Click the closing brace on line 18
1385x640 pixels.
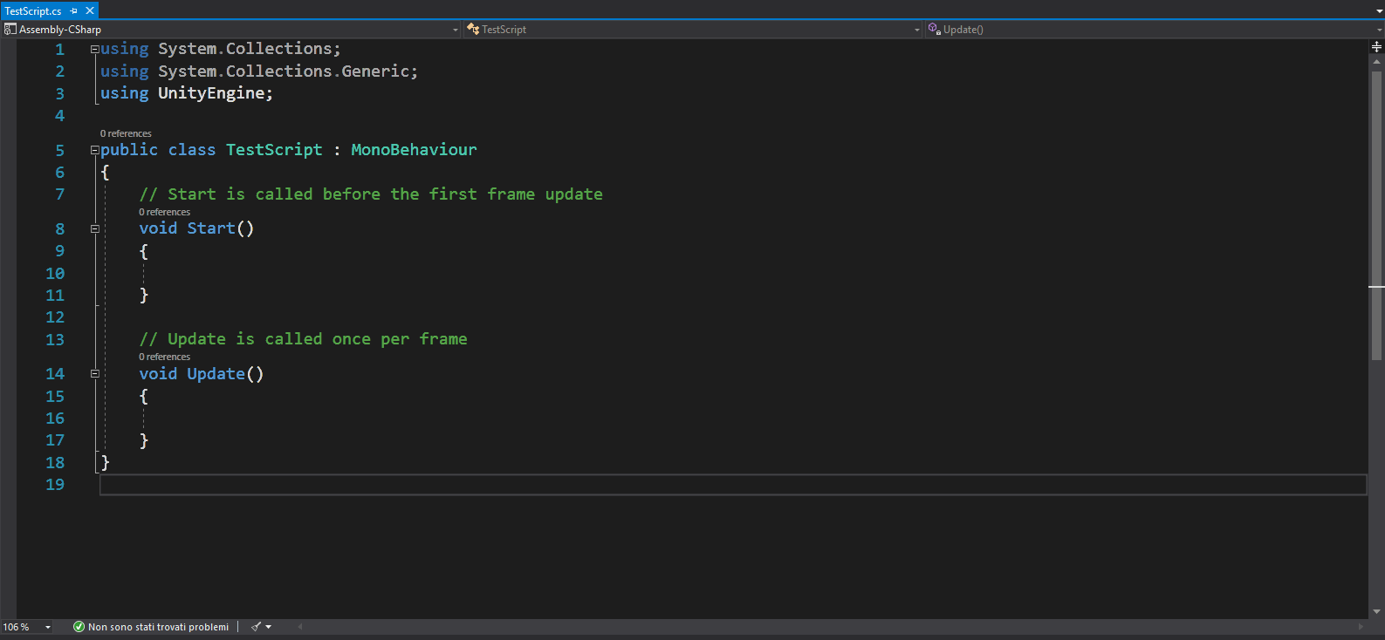105,462
